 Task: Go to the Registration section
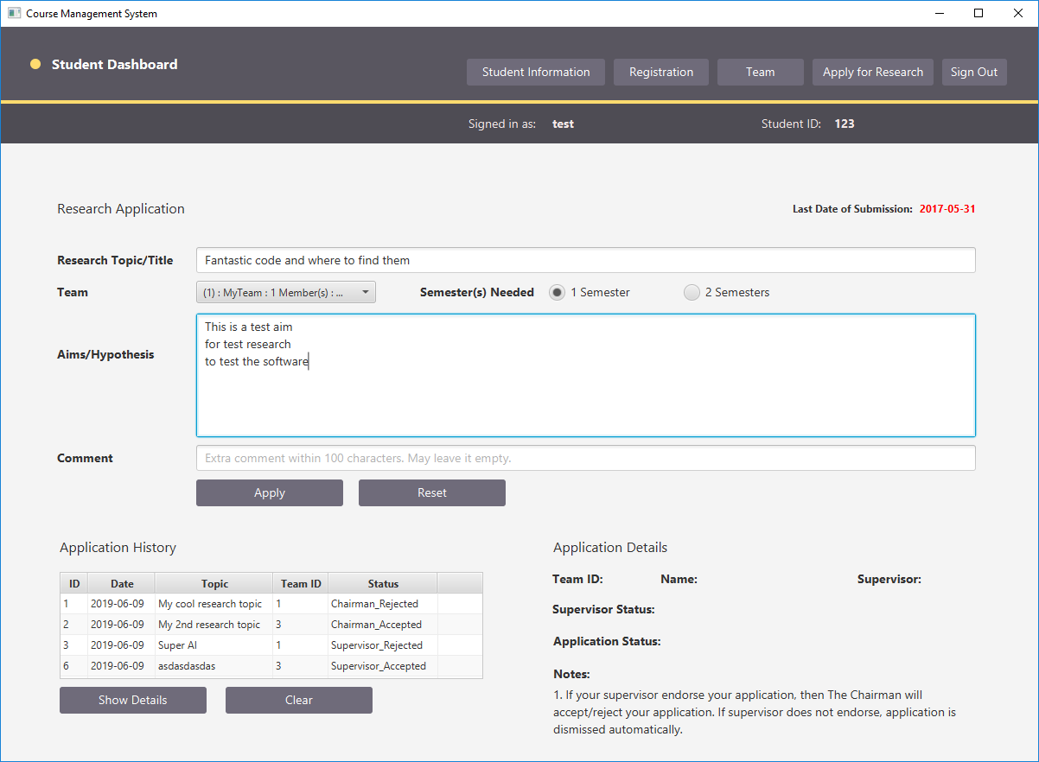[x=661, y=73]
